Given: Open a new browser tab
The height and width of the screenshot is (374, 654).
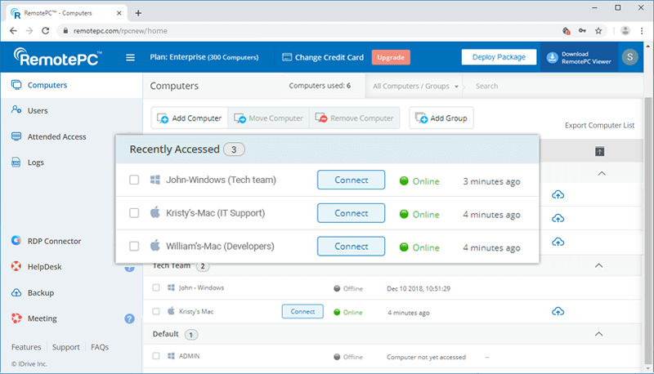Looking at the screenshot, I should click(x=138, y=13).
